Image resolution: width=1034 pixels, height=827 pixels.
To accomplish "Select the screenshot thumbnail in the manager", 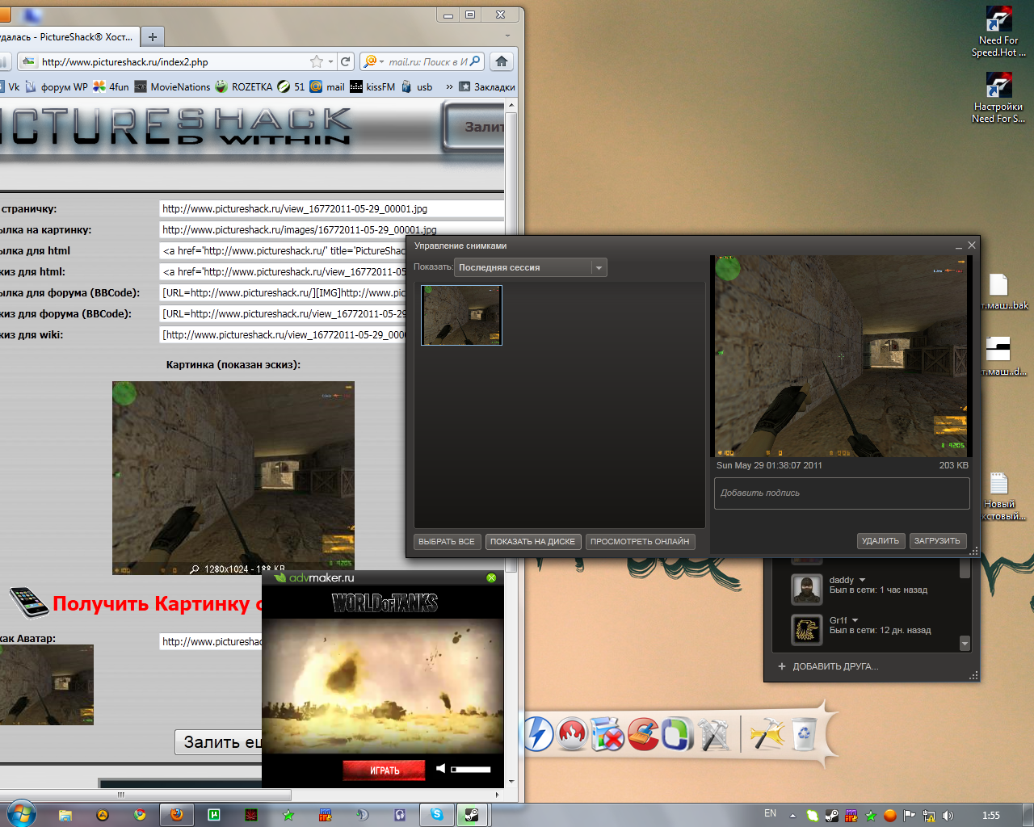I will point(461,315).
